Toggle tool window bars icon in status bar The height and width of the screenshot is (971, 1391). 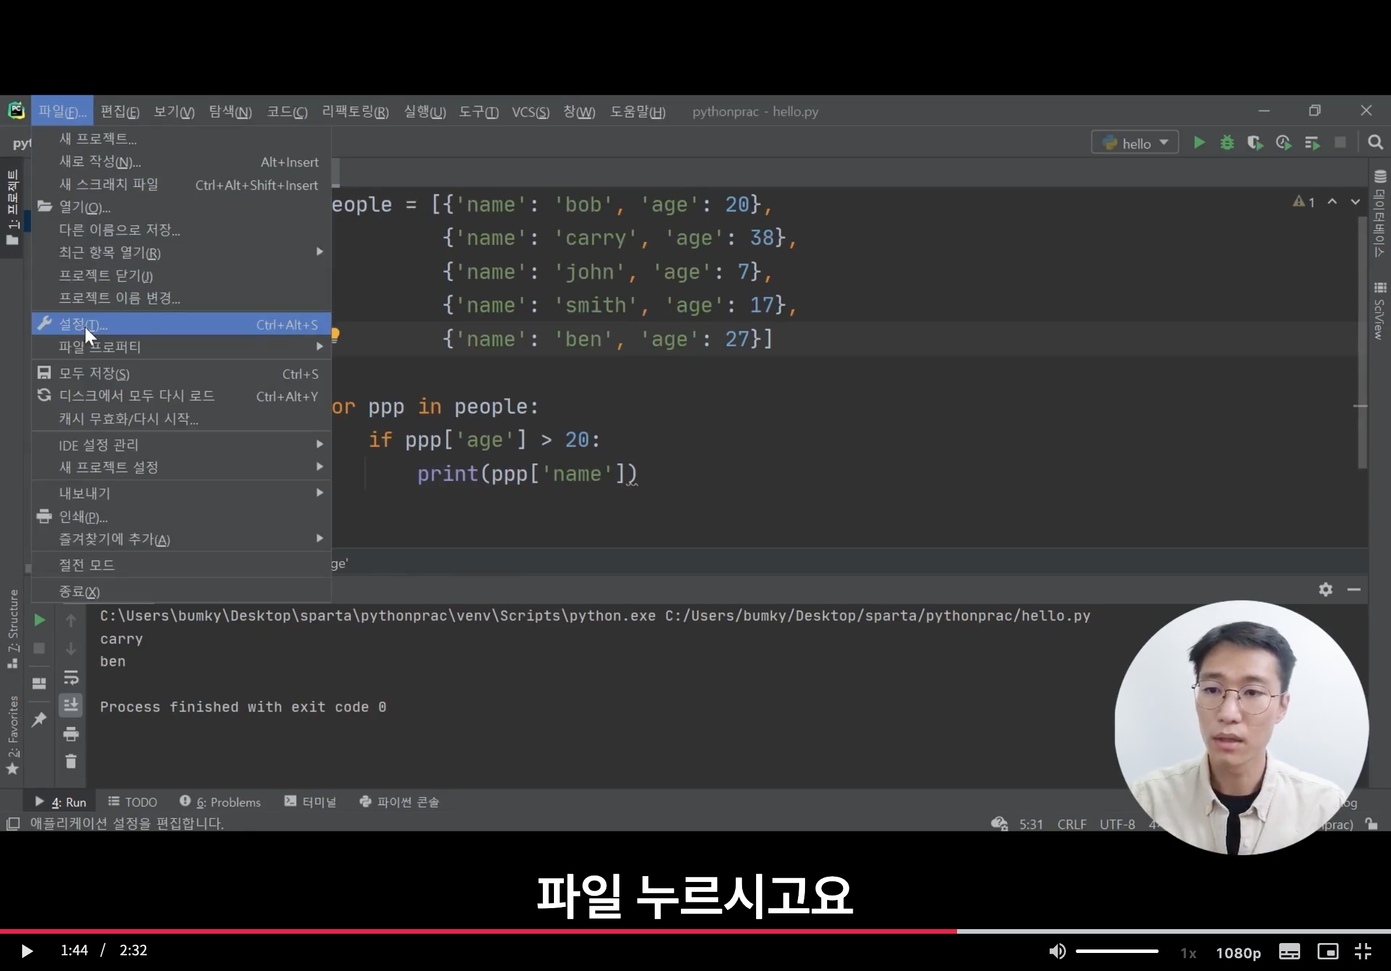coord(13,824)
